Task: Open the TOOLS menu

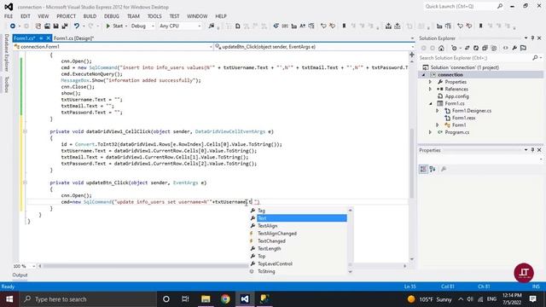Action: pyautogui.click(x=154, y=16)
